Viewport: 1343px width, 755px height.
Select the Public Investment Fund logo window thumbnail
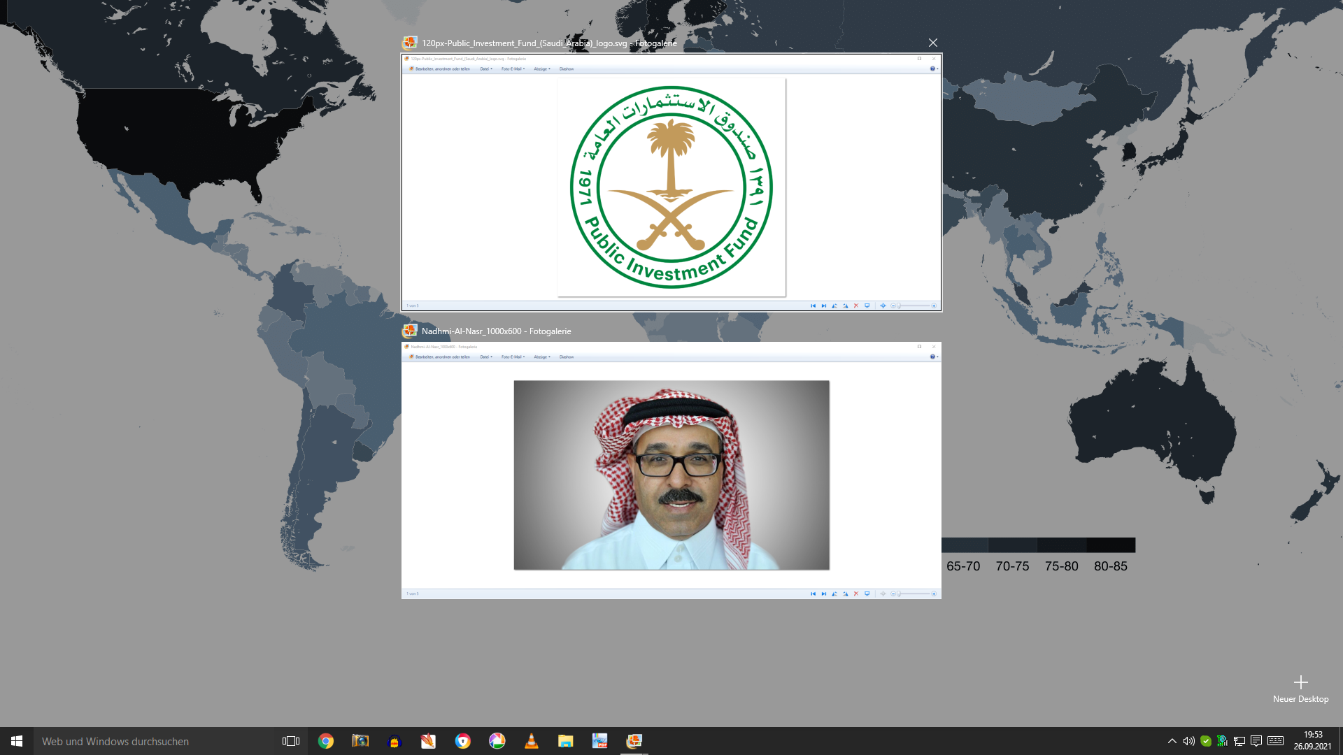point(671,182)
